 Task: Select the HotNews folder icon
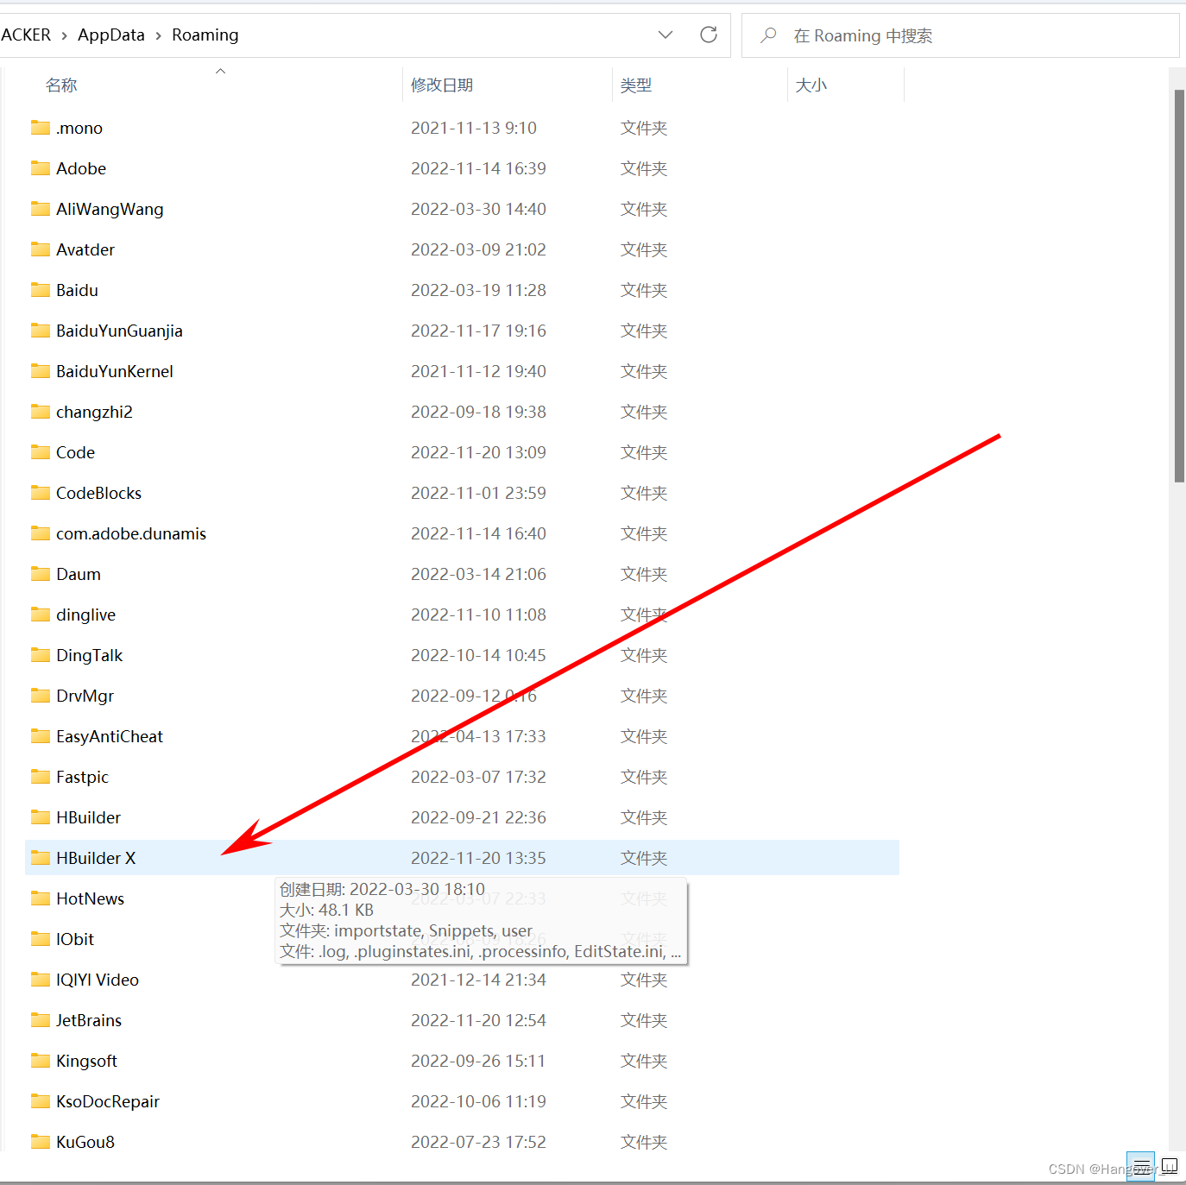click(41, 898)
